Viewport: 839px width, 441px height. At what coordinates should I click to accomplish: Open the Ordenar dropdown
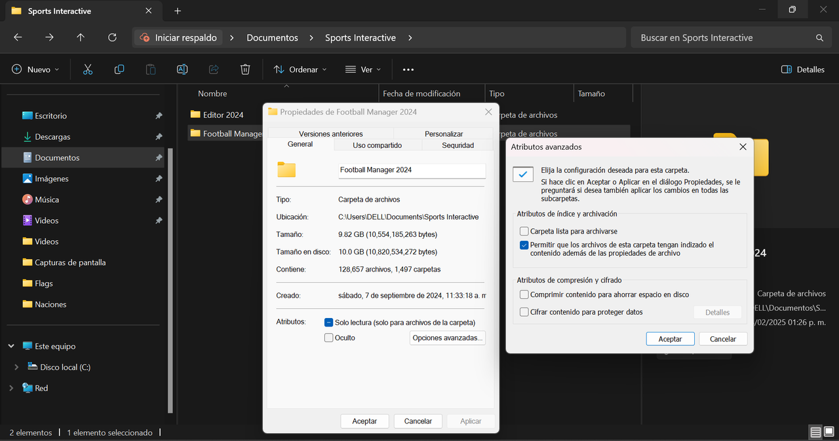click(300, 69)
